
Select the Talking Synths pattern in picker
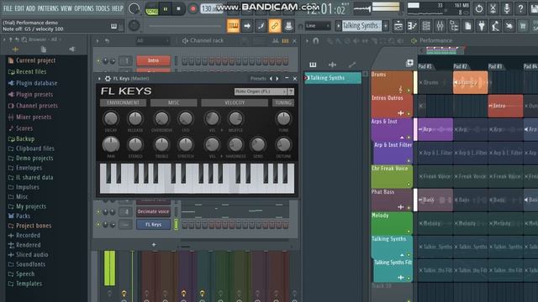click(333, 78)
